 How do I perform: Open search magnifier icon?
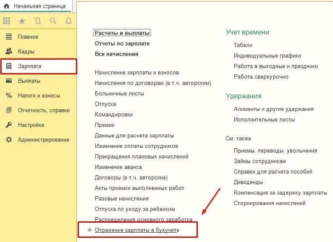[x=53, y=21]
